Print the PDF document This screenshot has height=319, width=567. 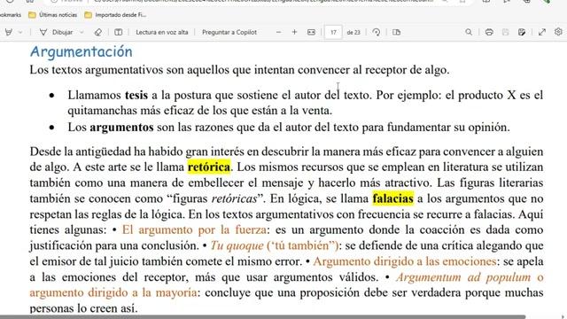pyautogui.click(x=489, y=32)
